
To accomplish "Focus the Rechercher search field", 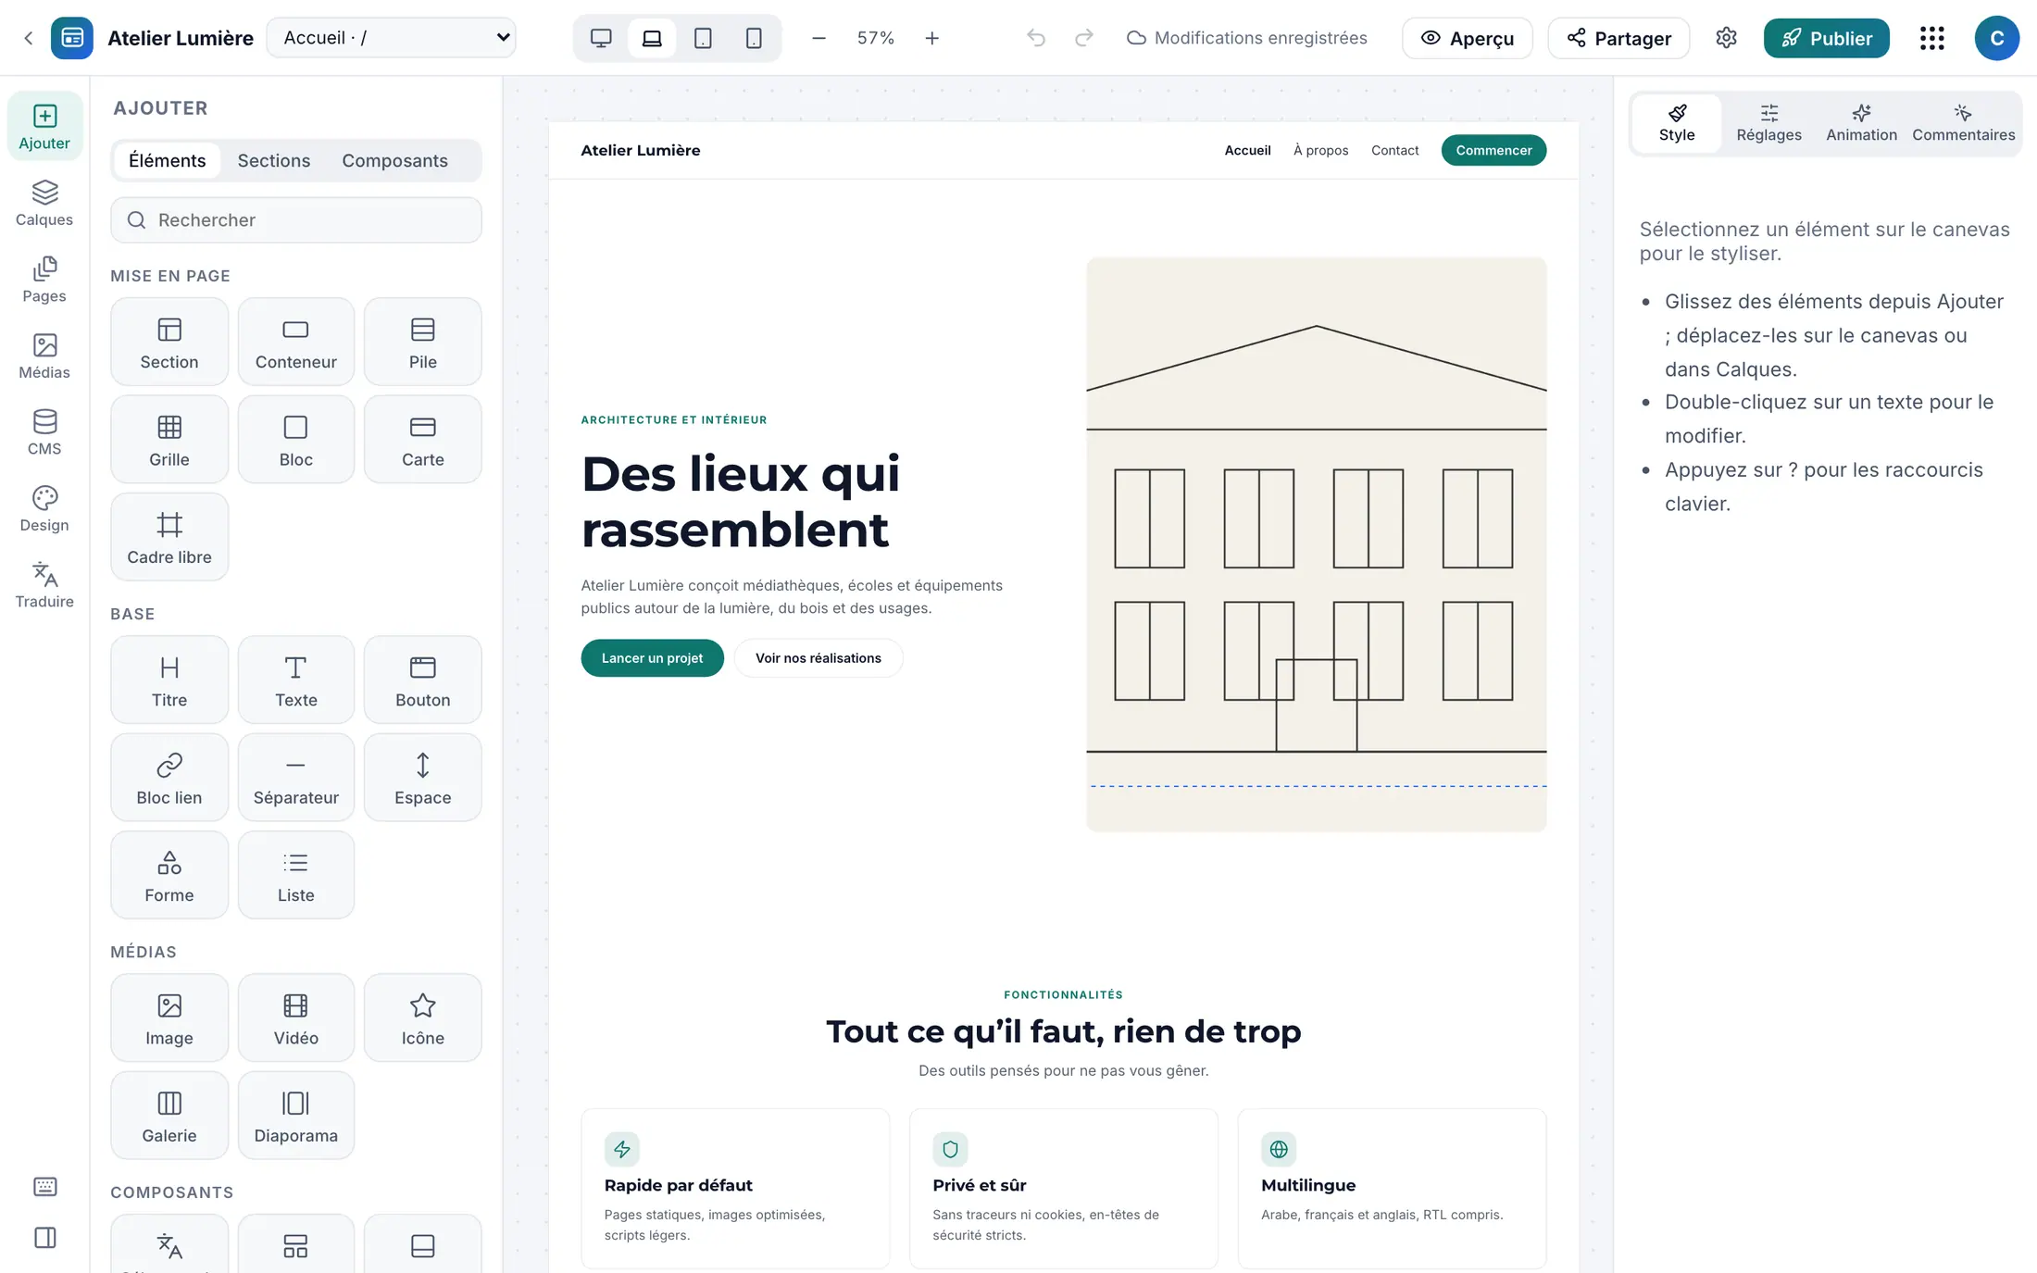I will tap(296, 220).
